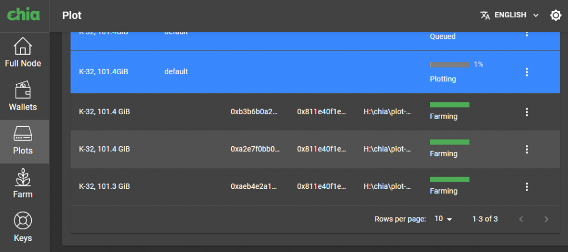Open the Wallets section
The height and width of the screenshot is (252, 568).
click(x=23, y=97)
